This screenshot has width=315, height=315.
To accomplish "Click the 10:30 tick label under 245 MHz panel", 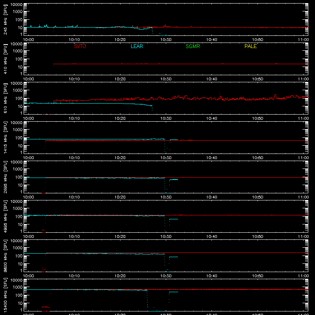I will click(166, 40).
